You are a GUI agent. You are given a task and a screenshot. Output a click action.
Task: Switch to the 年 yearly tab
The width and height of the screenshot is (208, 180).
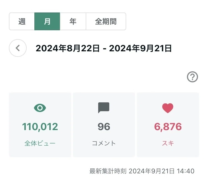coord(73,21)
